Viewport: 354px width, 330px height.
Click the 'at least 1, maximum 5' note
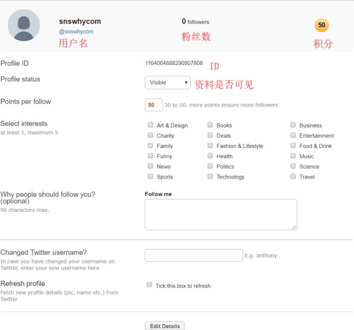coord(29,133)
